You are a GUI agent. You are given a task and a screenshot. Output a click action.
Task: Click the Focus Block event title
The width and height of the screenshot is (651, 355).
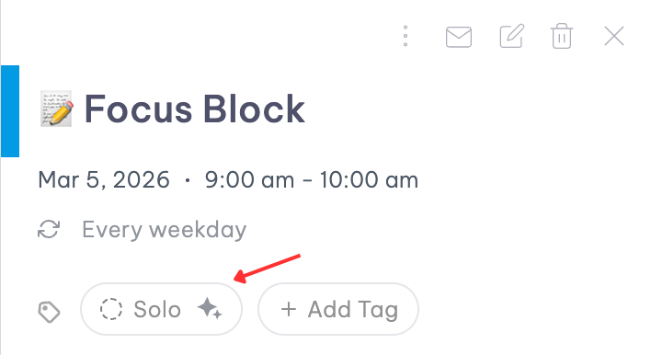pos(195,109)
